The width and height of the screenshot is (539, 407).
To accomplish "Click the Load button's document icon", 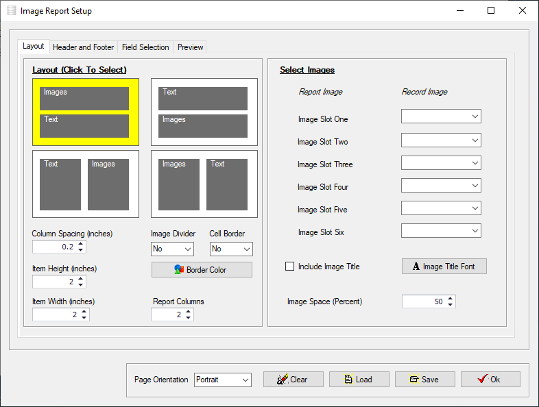I will (348, 379).
